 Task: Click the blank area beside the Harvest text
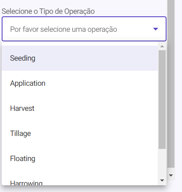(96, 108)
